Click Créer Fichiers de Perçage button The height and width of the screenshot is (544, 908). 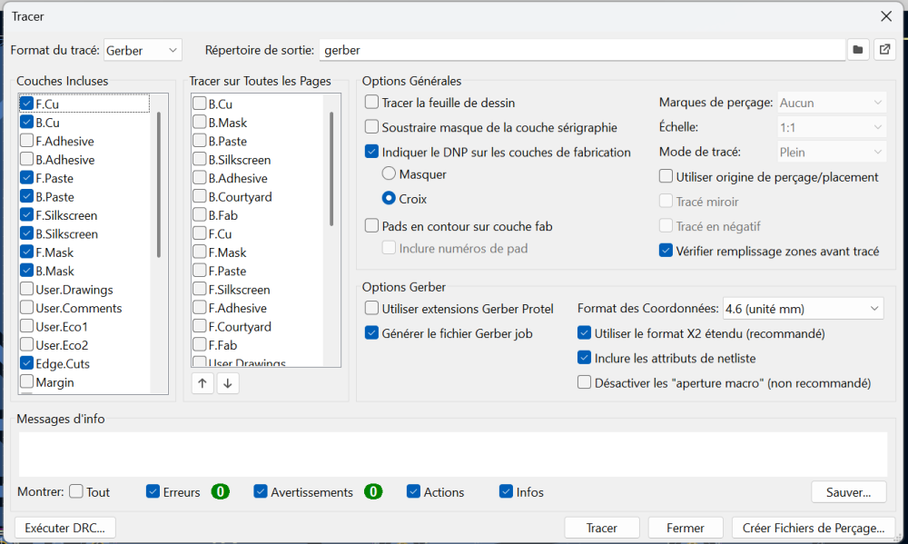coord(813,528)
